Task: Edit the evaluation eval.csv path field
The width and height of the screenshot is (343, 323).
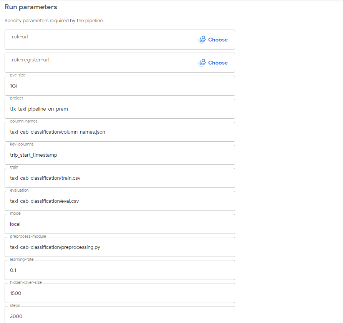Action: tap(120, 201)
